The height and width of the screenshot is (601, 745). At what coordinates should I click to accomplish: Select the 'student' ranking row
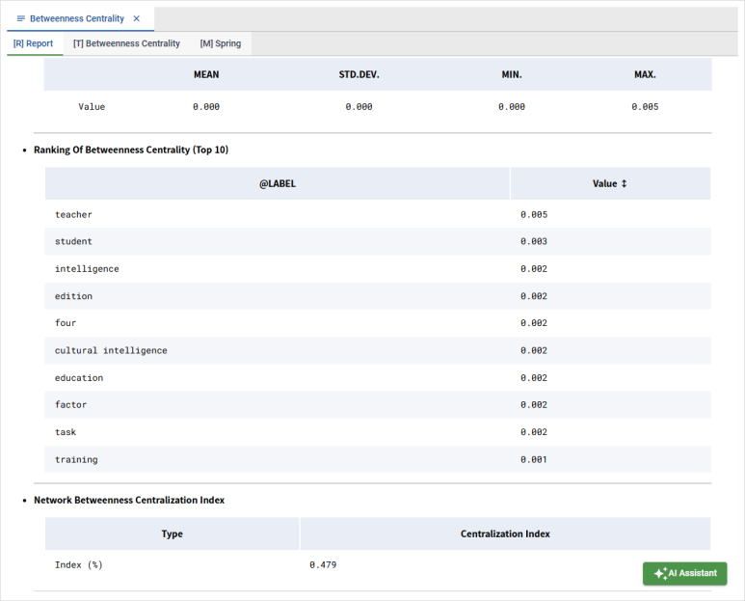coord(378,241)
